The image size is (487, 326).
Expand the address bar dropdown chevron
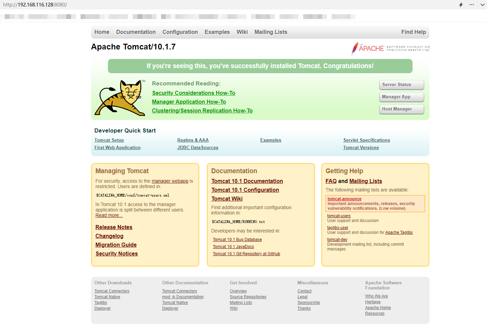(482, 5)
